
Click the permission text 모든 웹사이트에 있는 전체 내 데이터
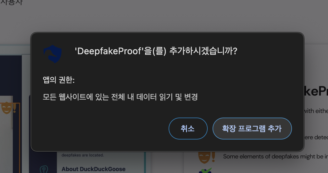point(100,97)
